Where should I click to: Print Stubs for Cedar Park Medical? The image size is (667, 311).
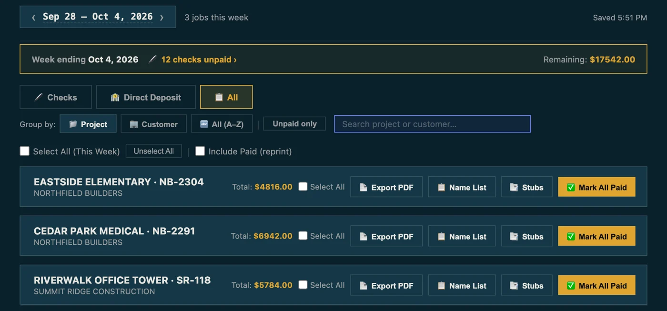526,236
